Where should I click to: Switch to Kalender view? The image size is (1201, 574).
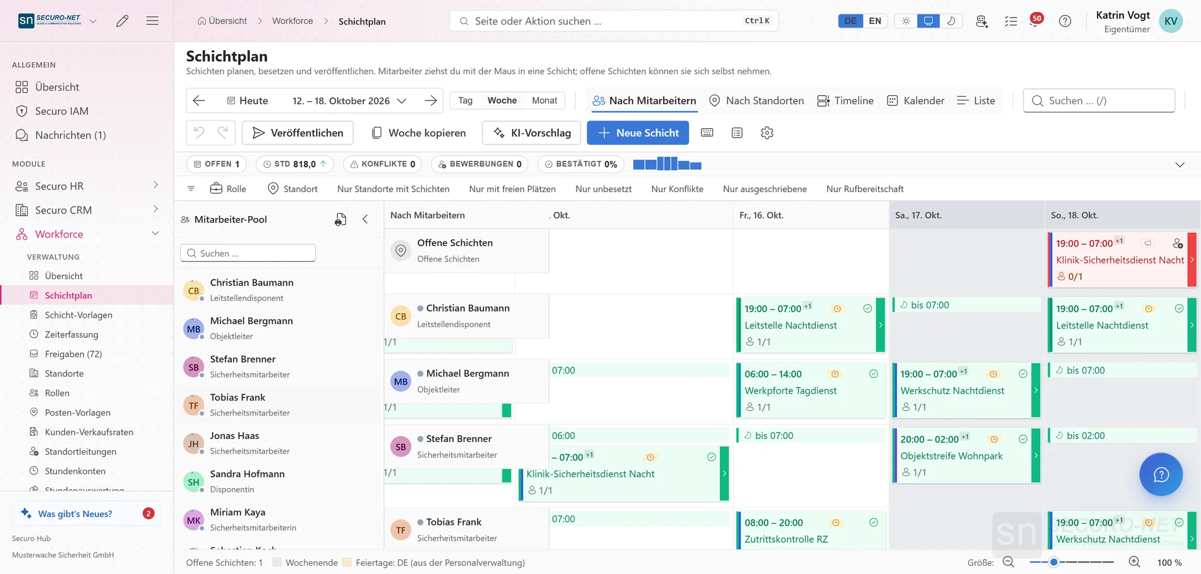[915, 100]
